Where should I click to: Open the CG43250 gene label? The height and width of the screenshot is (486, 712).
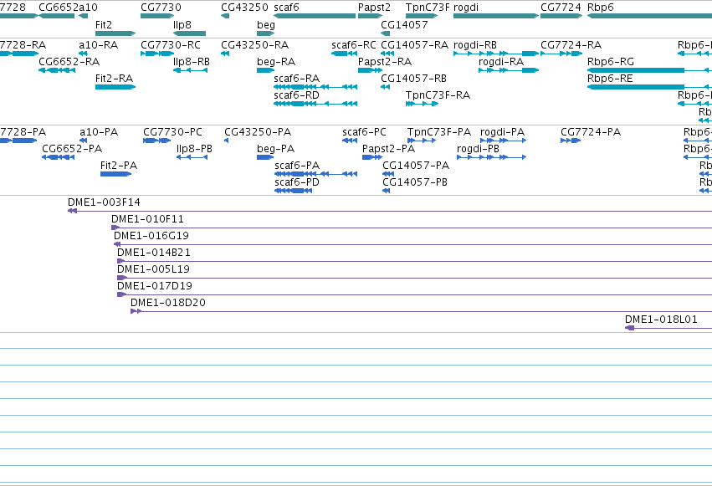pyautogui.click(x=244, y=8)
